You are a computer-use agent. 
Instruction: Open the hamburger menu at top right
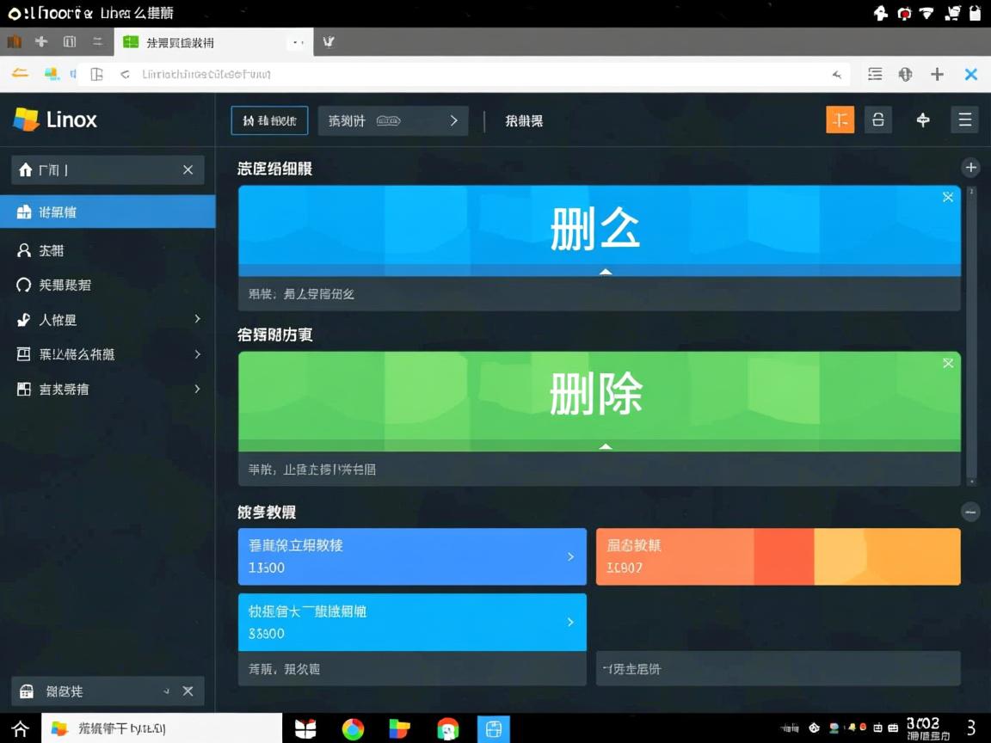(x=965, y=120)
